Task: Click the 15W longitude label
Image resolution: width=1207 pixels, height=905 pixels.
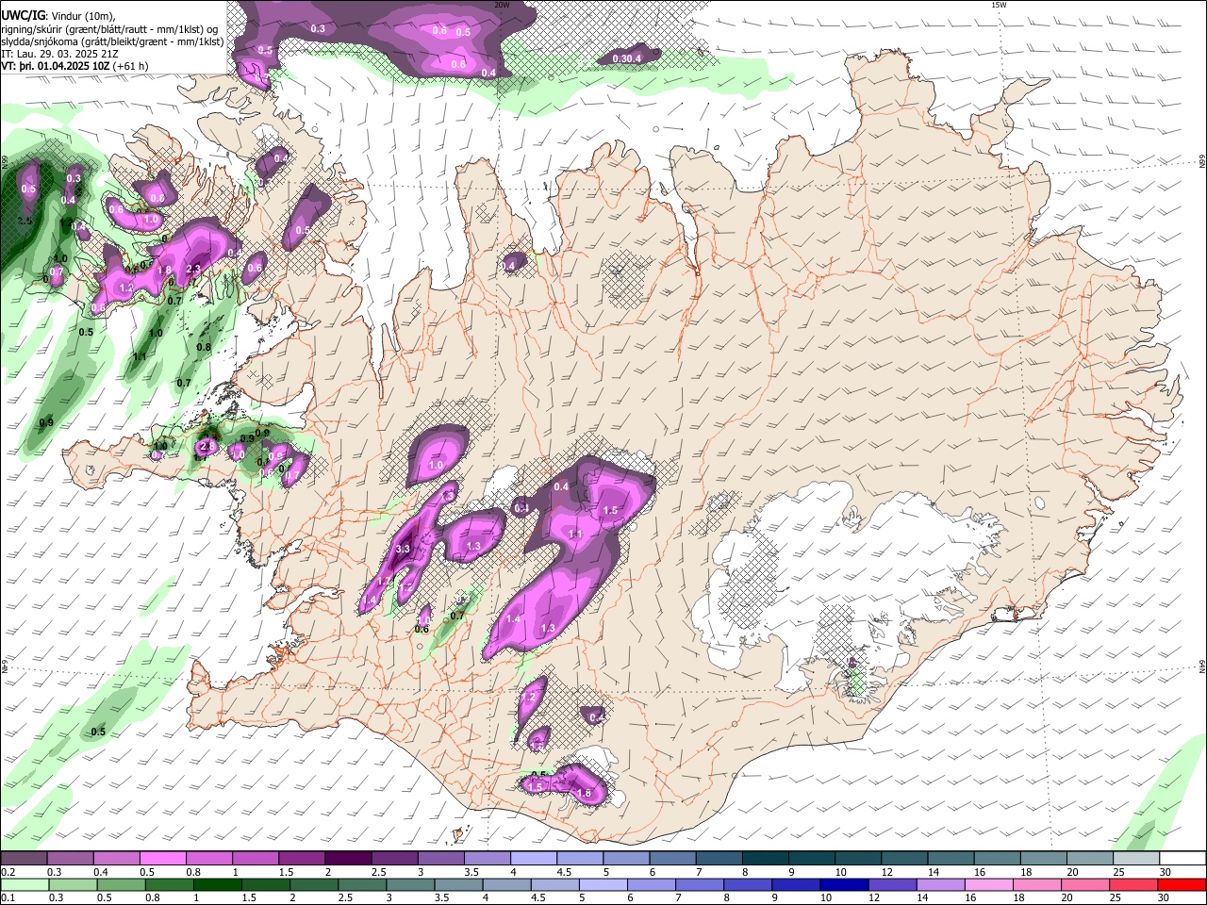Action: [999, 5]
